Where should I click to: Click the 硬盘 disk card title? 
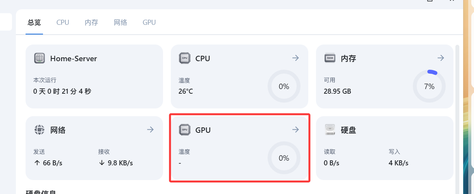348,130
